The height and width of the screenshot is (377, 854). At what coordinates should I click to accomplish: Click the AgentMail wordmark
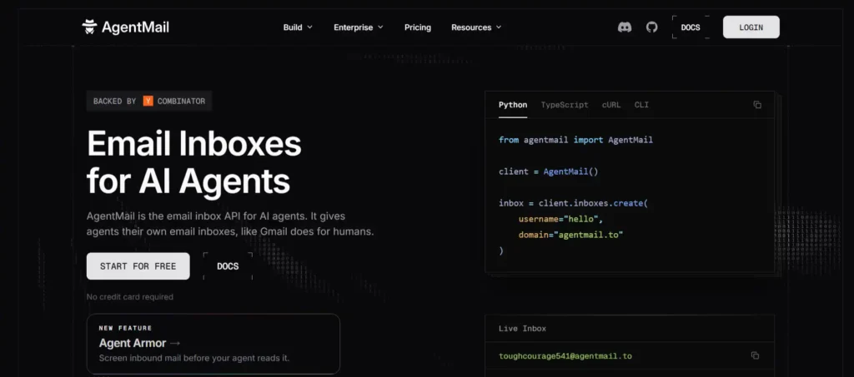[135, 27]
